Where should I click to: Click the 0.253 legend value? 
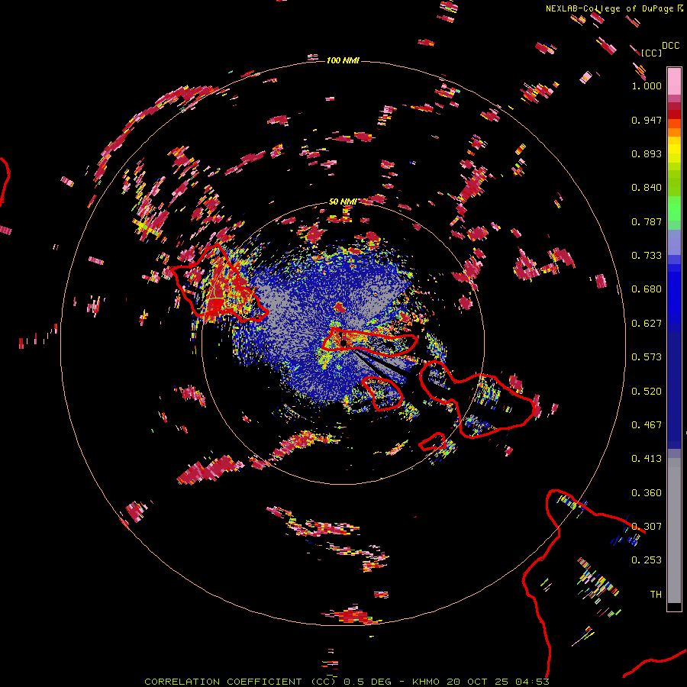[647, 560]
